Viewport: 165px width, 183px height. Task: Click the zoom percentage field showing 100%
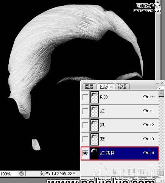tap(8, 174)
